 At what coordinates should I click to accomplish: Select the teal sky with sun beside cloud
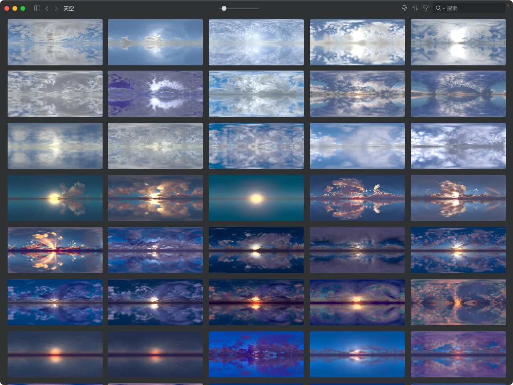(x=55, y=198)
